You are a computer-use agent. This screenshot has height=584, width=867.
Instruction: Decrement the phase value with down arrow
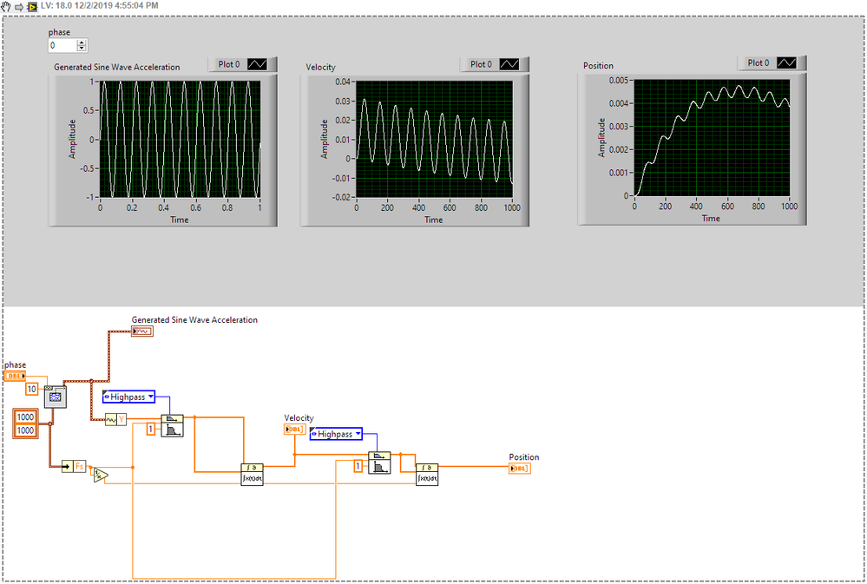pos(82,48)
